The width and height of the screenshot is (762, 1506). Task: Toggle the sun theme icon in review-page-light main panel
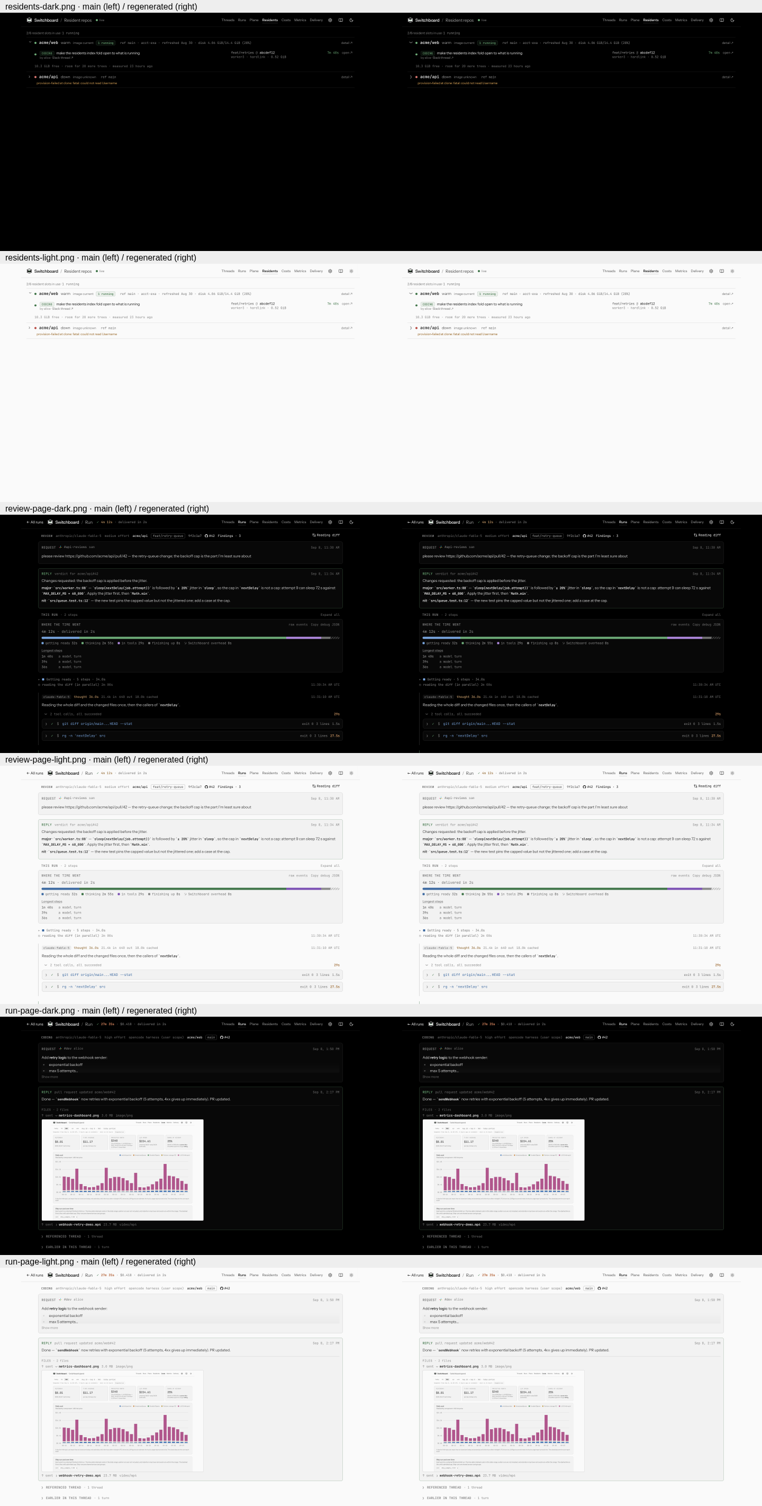point(351,773)
